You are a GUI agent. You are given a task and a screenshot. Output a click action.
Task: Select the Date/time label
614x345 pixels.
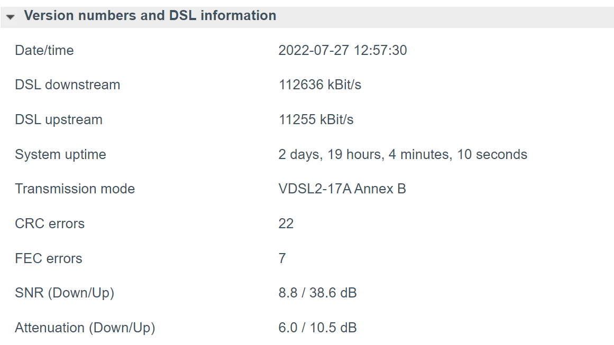pos(44,51)
